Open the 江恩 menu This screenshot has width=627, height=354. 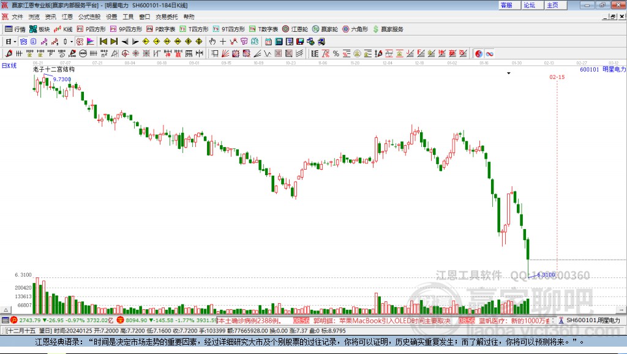point(67,17)
